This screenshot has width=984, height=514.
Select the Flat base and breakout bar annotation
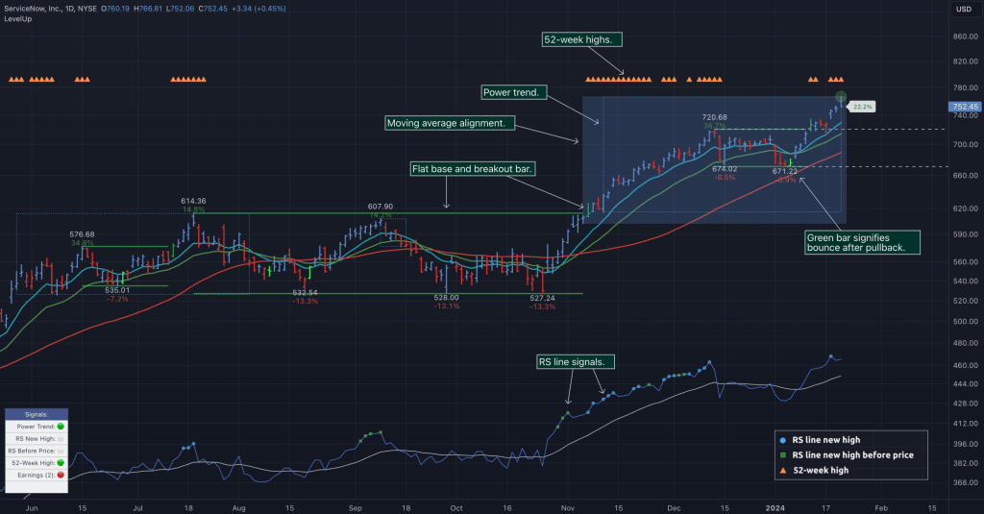[472, 169]
